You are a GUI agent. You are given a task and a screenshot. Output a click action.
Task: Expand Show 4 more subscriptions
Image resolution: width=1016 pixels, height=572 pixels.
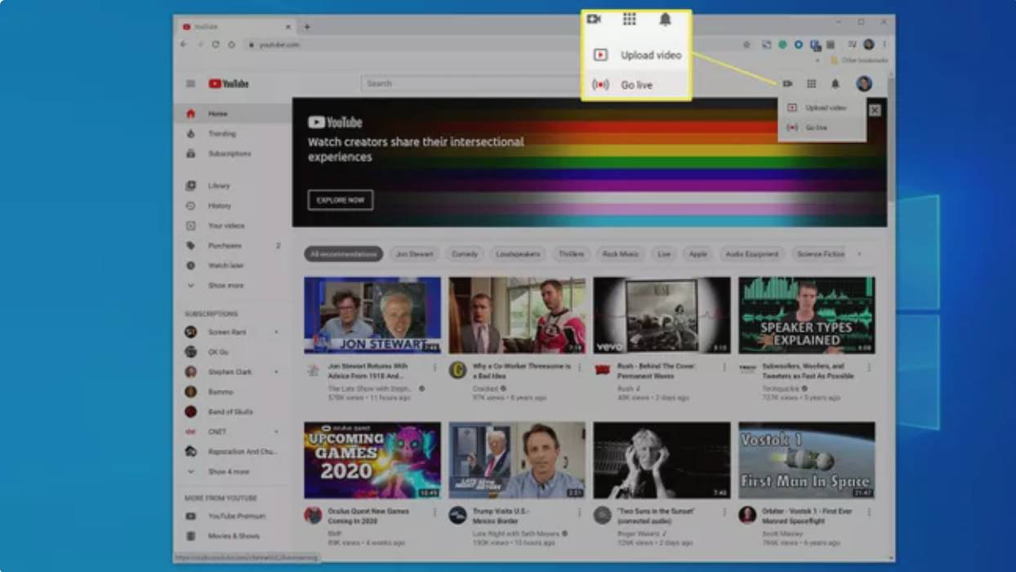[x=228, y=471]
